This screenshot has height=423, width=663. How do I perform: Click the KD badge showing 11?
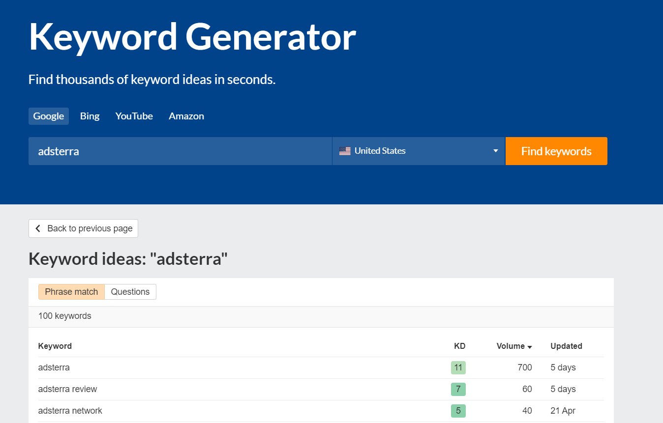pyautogui.click(x=458, y=367)
